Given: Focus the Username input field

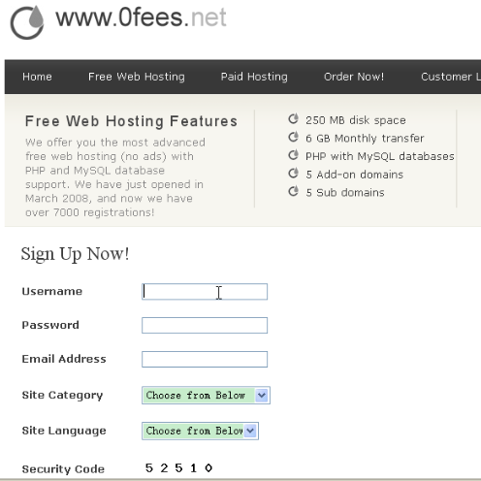Looking at the screenshot, I should click(x=205, y=292).
